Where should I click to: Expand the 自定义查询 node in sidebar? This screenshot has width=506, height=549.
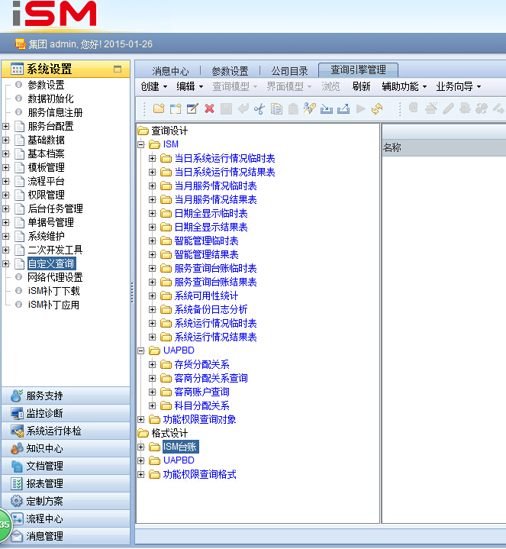tap(6, 263)
